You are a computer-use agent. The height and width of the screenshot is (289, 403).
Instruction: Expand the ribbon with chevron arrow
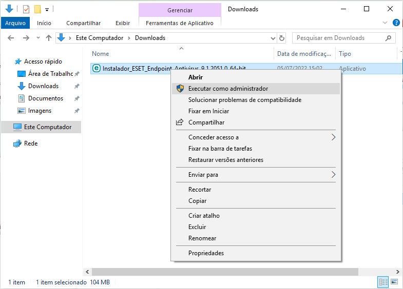click(x=386, y=23)
